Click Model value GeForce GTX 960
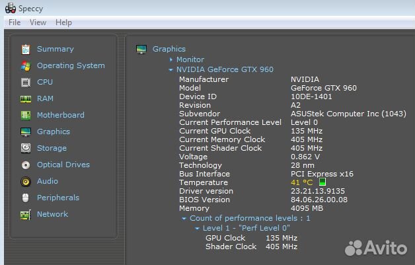 [324, 88]
